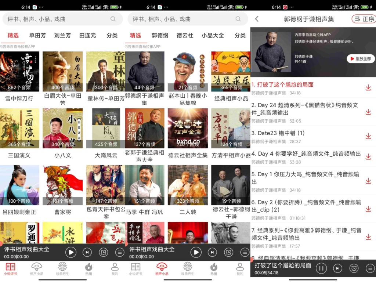Viewport: 376px width, 282px height.
Task: Select 精选 tab in left screen
Action: point(13,36)
